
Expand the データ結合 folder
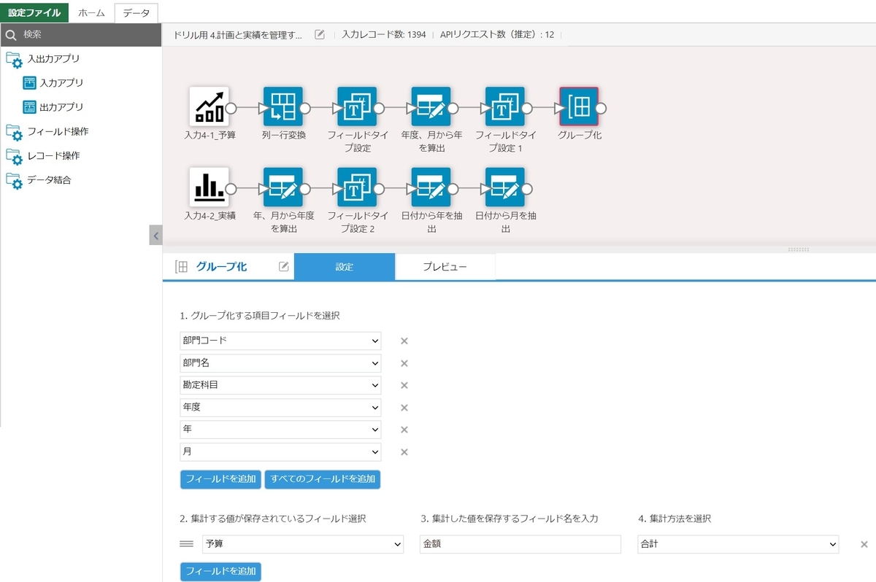click(x=14, y=180)
